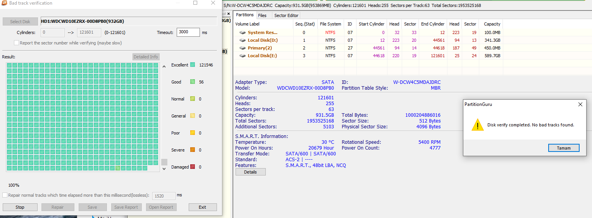Click the Power On Count value 4777
This screenshot has width=592, height=218.
[x=435, y=148]
